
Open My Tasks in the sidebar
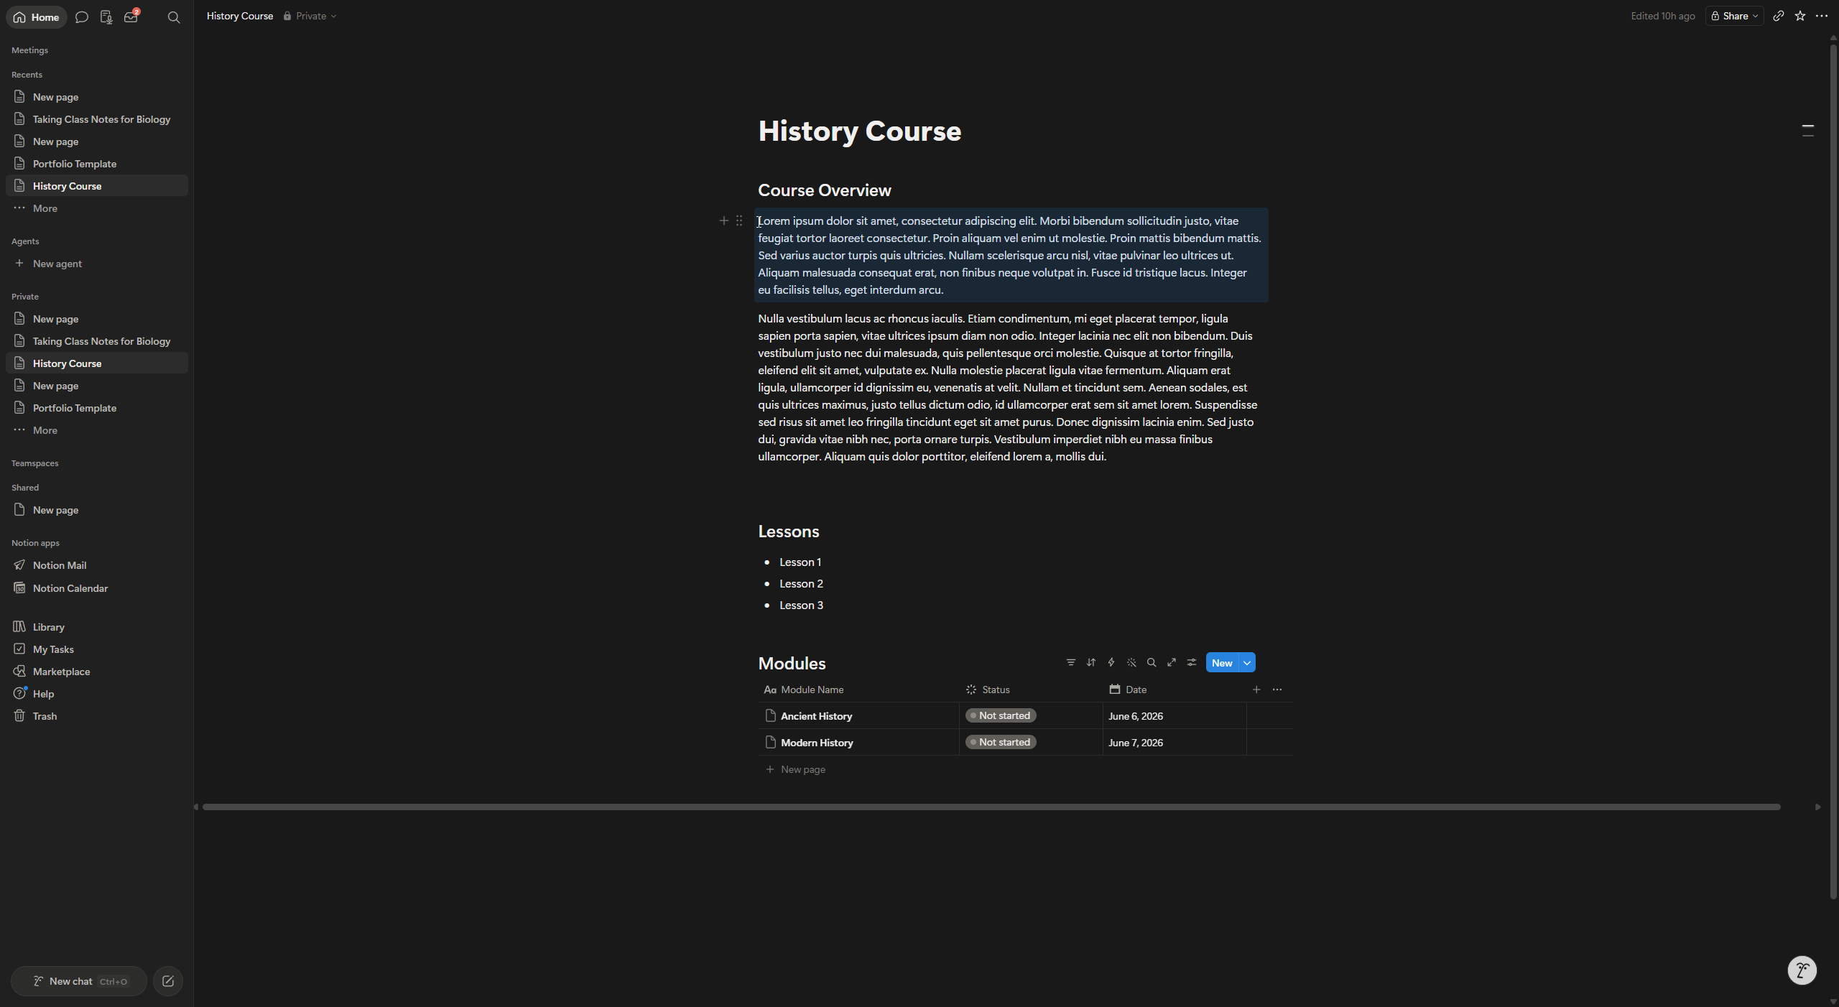click(97, 649)
